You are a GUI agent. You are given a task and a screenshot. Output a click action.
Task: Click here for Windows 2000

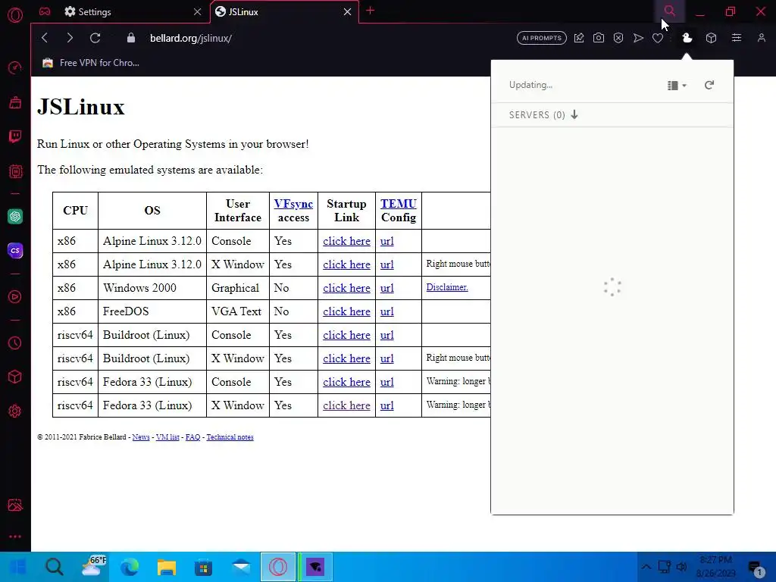pyautogui.click(x=346, y=288)
